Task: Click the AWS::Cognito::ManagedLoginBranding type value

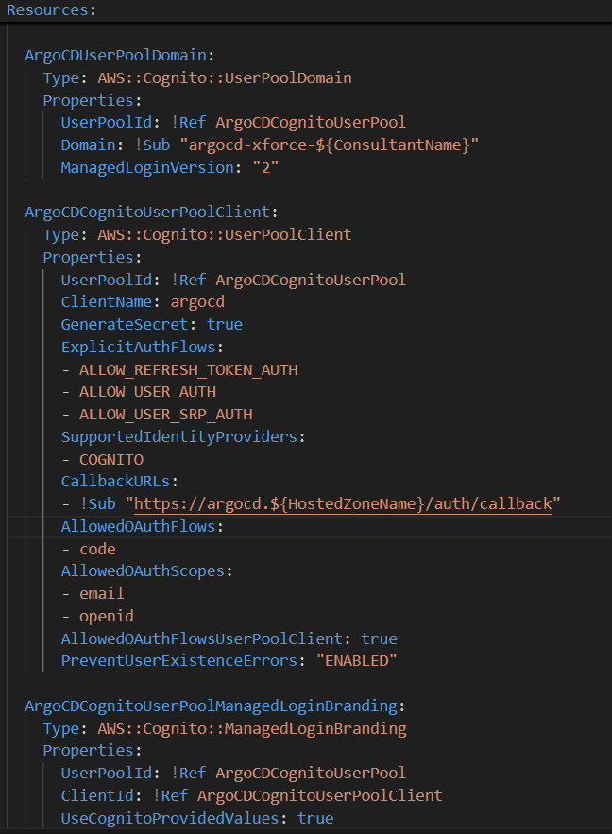Action: pyautogui.click(x=252, y=728)
